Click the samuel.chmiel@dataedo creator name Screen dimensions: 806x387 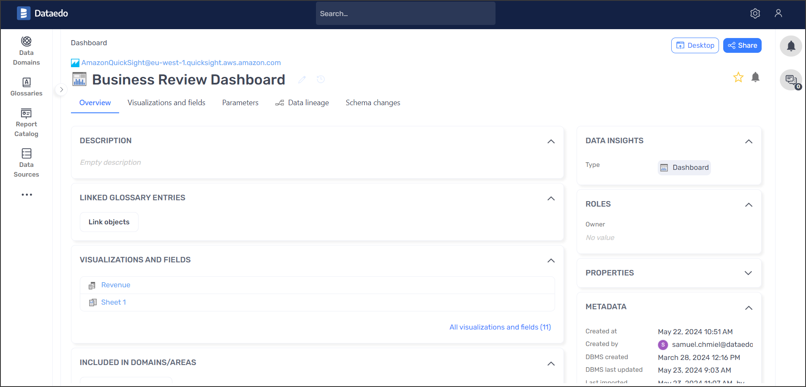[713, 345]
